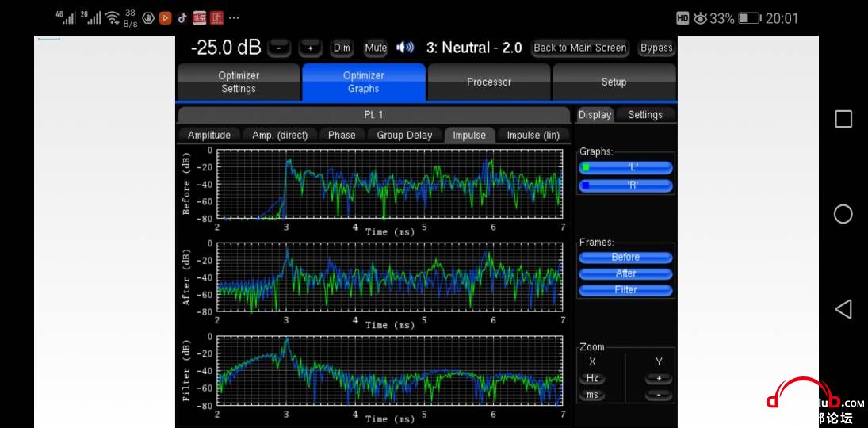This screenshot has width=868, height=428.
Task: Click the Filter (dB) impulse graph
Action: pyautogui.click(x=389, y=371)
